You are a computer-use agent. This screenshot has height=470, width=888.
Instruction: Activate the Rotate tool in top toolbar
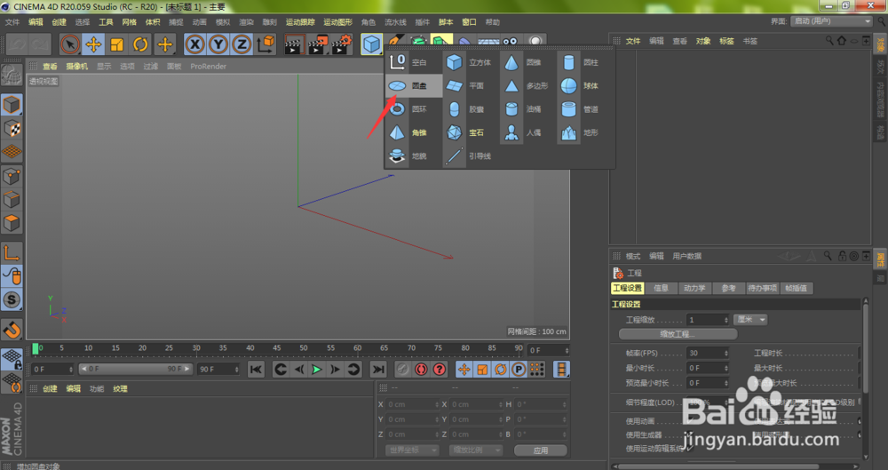pyautogui.click(x=140, y=44)
